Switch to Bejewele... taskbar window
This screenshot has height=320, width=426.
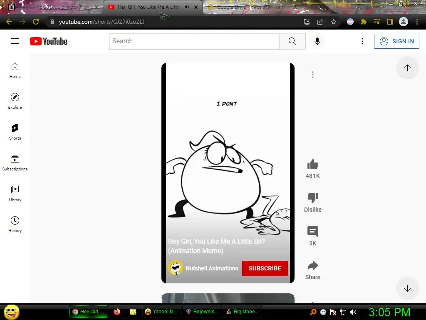point(202,312)
